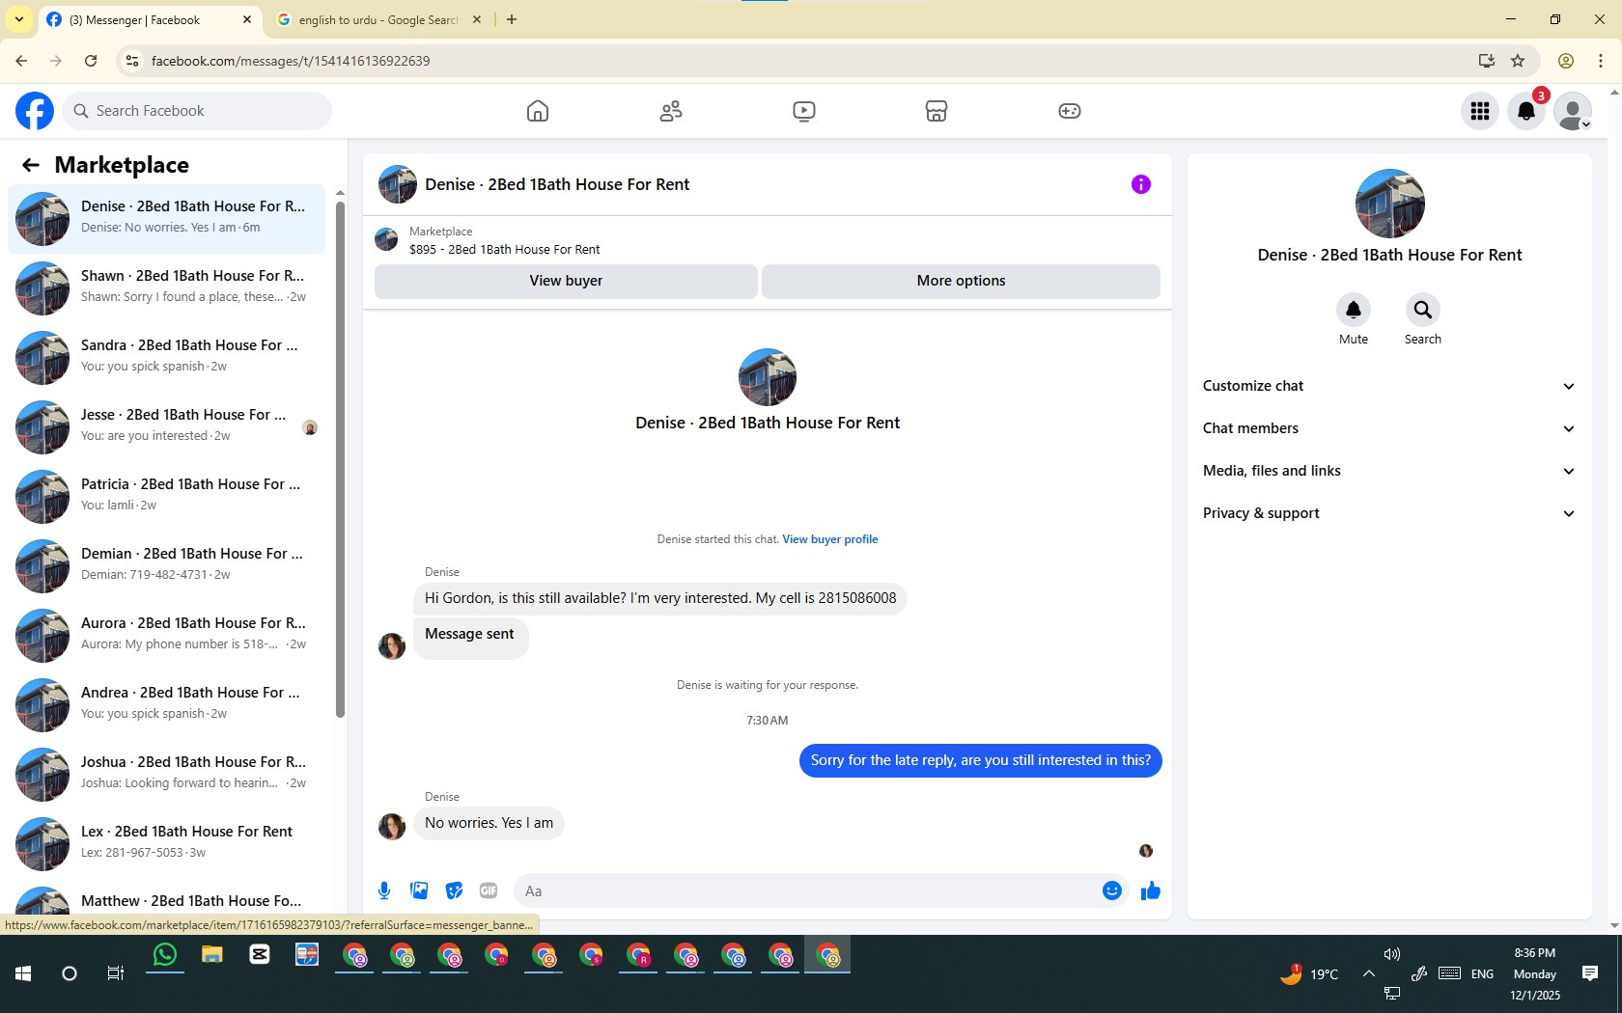This screenshot has height=1013, width=1622.
Task: Search in conversation magnifier icon
Action: point(1423,310)
